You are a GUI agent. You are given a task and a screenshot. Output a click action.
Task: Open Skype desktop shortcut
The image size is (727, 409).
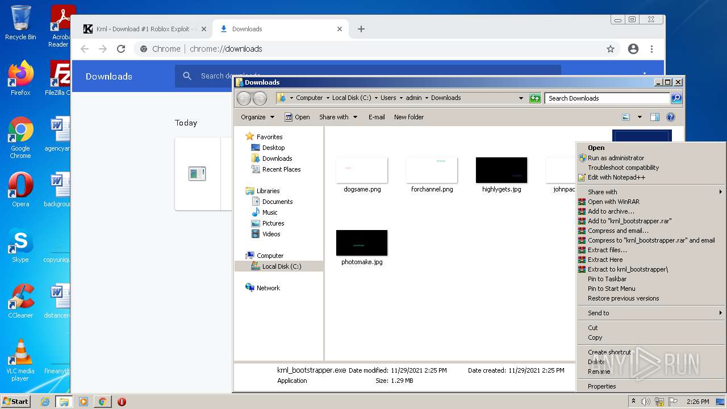coord(20,245)
